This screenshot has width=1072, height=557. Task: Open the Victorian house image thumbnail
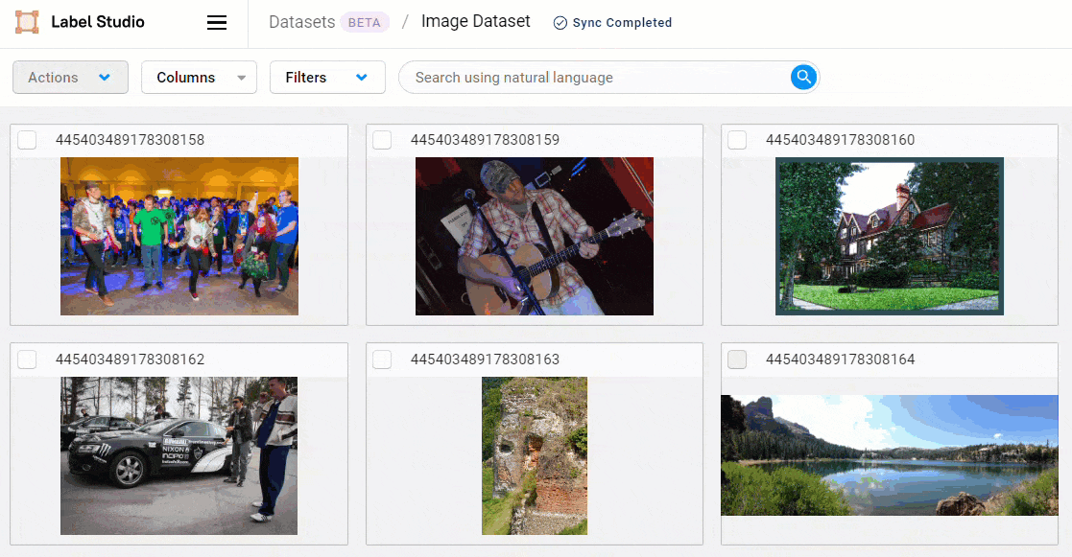click(889, 236)
